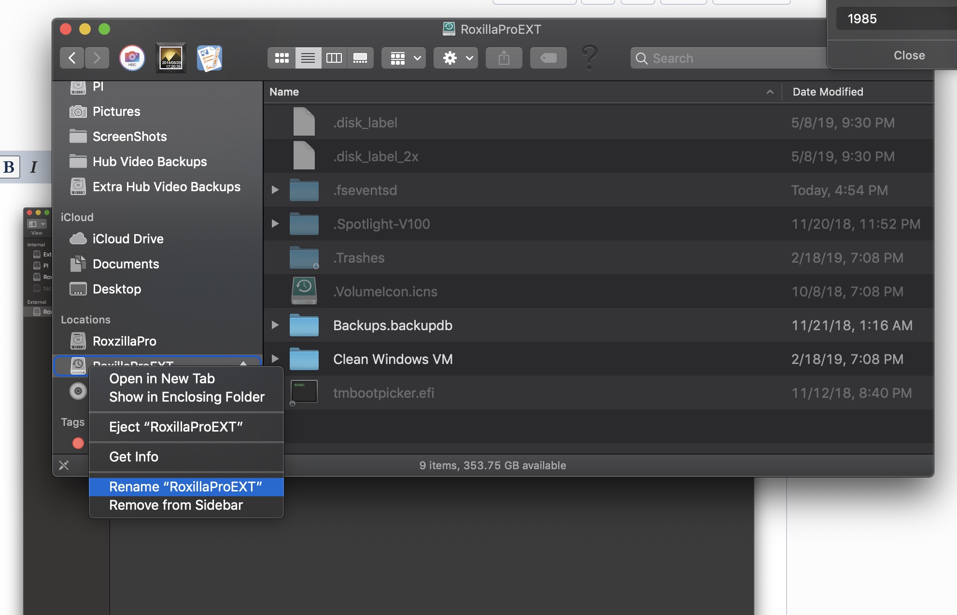
Task: Select the .disk_label file
Action: click(598, 123)
